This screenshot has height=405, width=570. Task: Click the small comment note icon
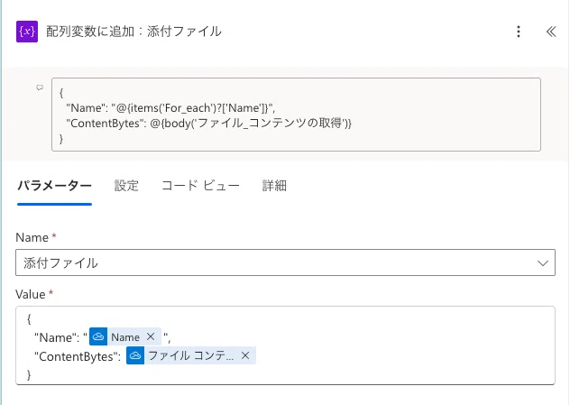tap(40, 87)
